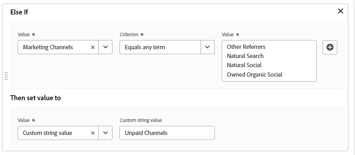Click the Criterion field label
Image resolution: width=355 pixels, height=155 pixels.
click(x=129, y=34)
